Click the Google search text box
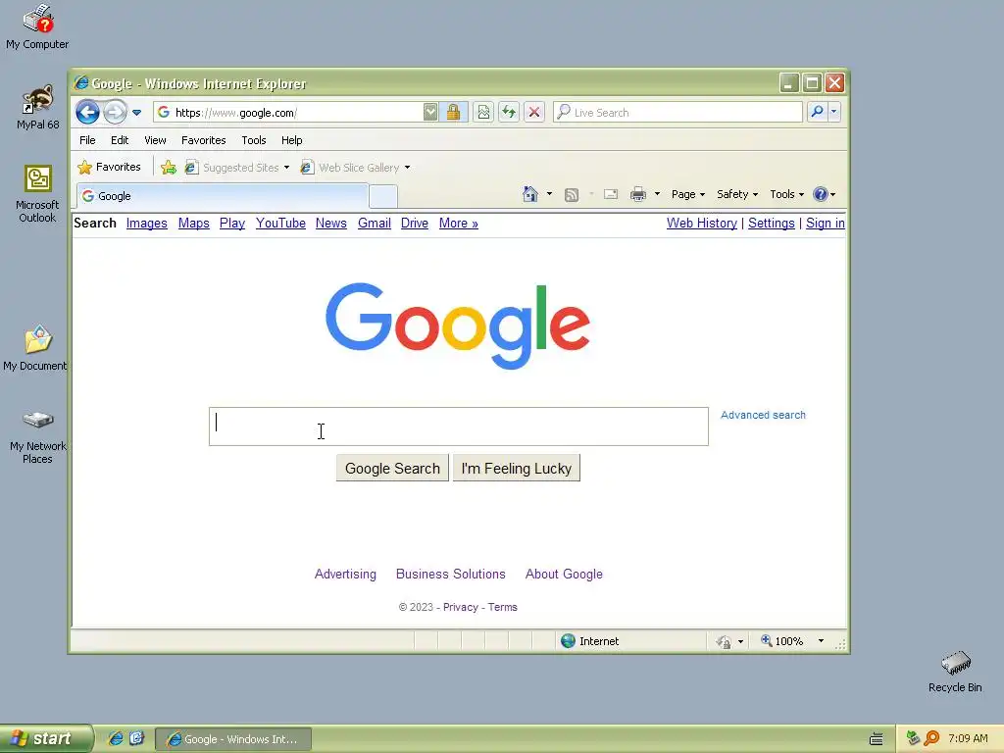The image size is (1004, 753). (459, 427)
